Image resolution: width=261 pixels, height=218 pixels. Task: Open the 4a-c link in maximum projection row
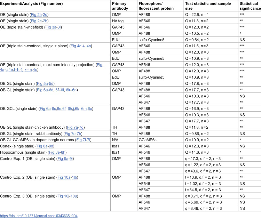pos(4,70)
